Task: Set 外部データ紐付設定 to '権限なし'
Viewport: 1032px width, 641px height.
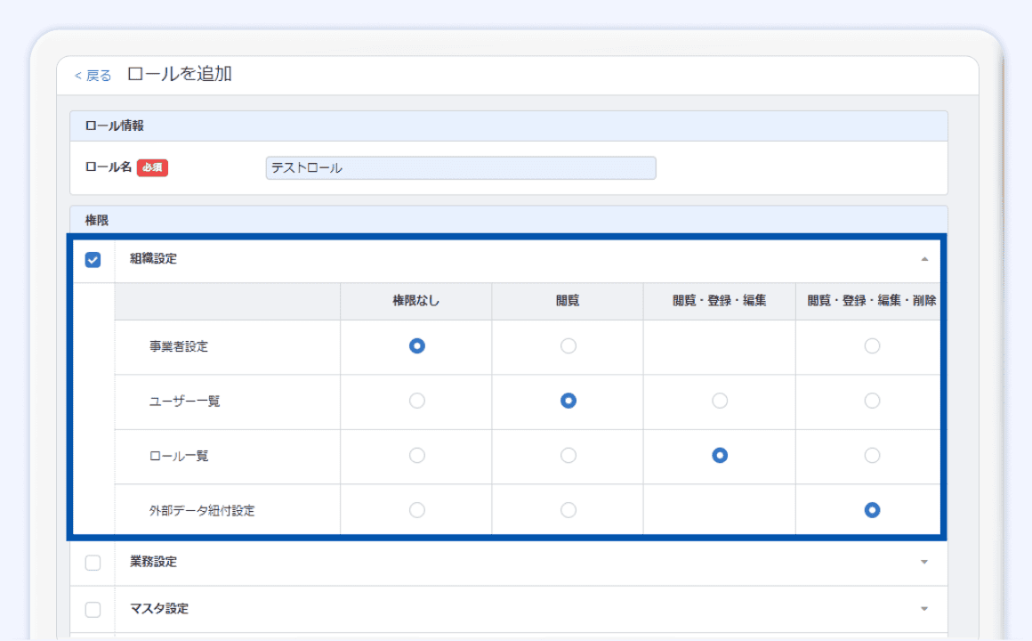Action: point(416,510)
